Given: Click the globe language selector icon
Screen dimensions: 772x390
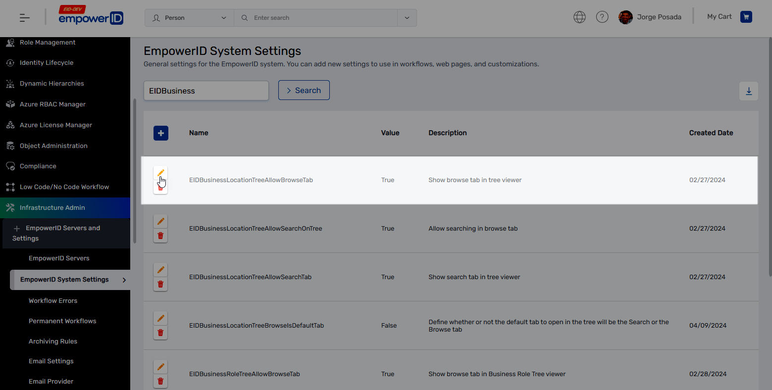Looking at the screenshot, I should pyautogui.click(x=579, y=16).
